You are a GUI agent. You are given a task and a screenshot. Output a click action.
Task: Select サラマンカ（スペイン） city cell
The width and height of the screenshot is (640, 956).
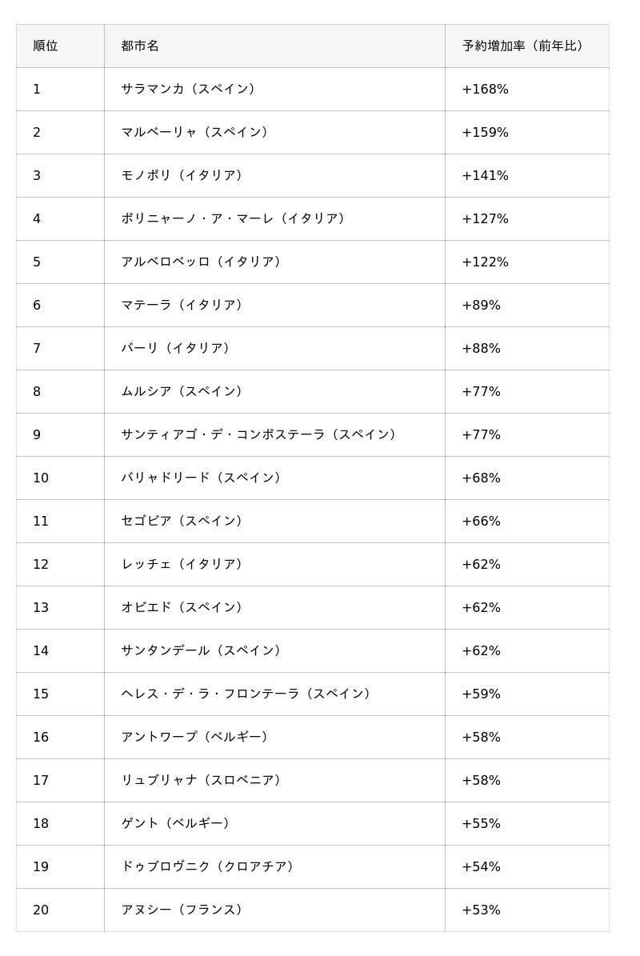[190, 90]
